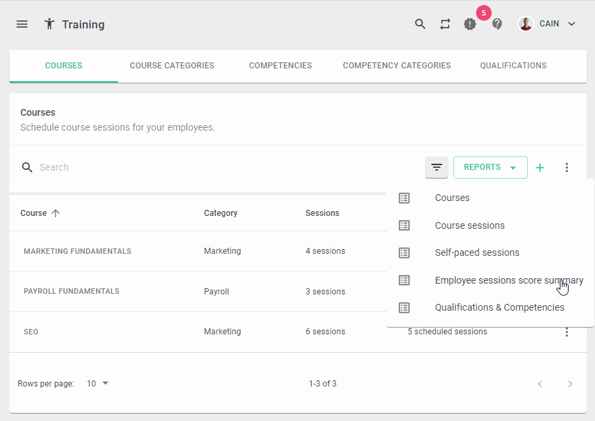Click the switch/repeat arrows icon in header
This screenshot has width=595, height=421.
pos(445,24)
